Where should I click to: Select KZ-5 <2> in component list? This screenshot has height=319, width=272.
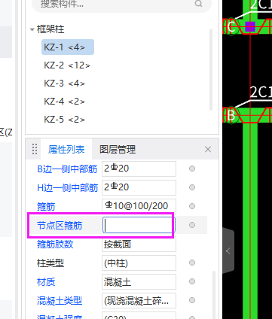point(65,120)
